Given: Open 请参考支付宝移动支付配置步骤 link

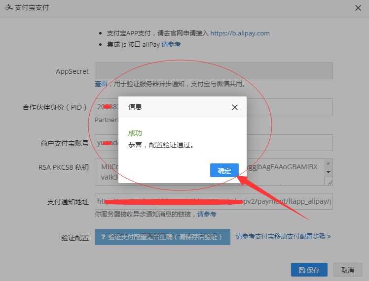Looking at the screenshot, I should (283, 236).
